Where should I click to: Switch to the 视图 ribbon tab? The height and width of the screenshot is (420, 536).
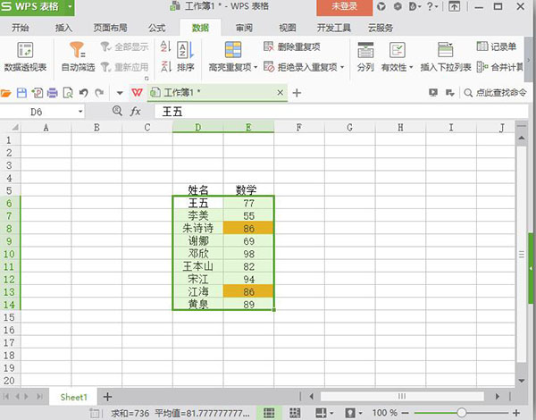(x=288, y=28)
